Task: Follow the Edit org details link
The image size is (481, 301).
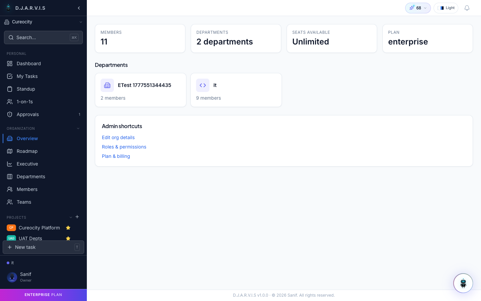Action: [118, 137]
